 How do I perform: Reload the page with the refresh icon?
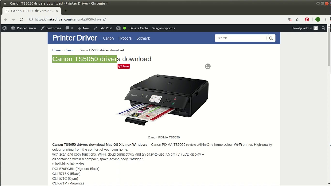pyautogui.click(x=21, y=19)
